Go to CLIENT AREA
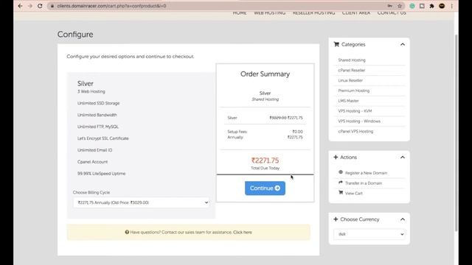 click(356, 13)
